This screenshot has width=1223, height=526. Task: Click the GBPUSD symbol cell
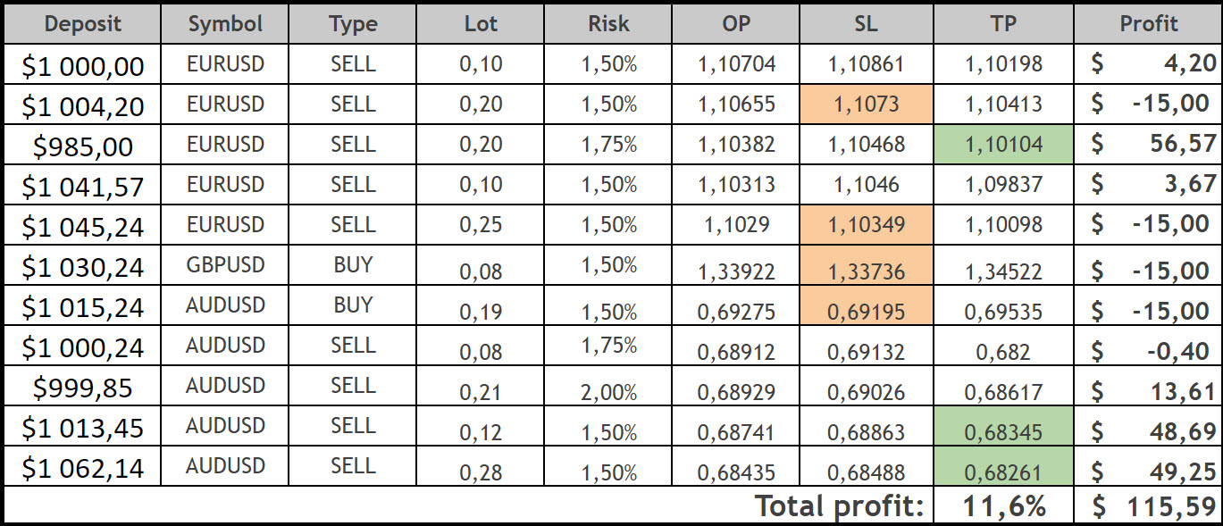click(226, 265)
